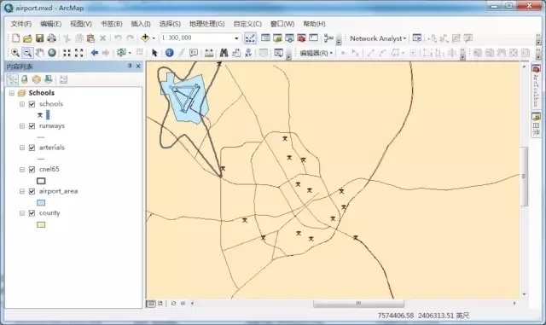The height and width of the screenshot is (325, 546).
Task: Switch to Layout View button
Action: pyautogui.click(x=160, y=304)
